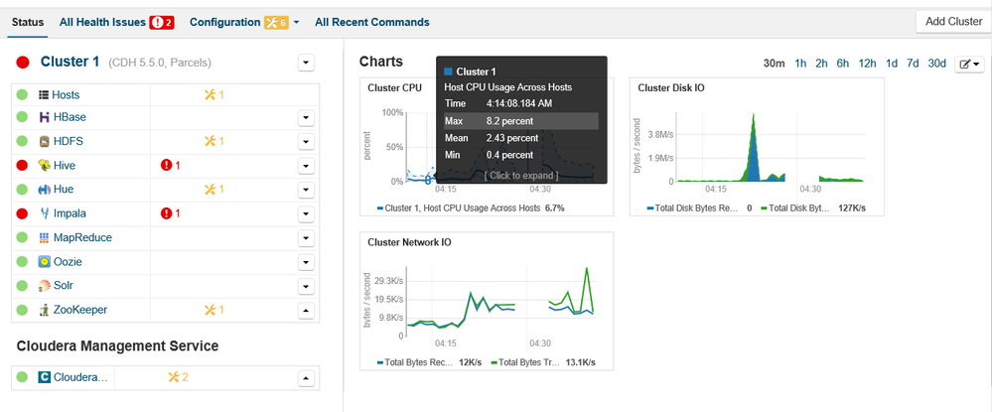992x412 pixels.
Task: Select the 12h time range
Action: pos(867,64)
